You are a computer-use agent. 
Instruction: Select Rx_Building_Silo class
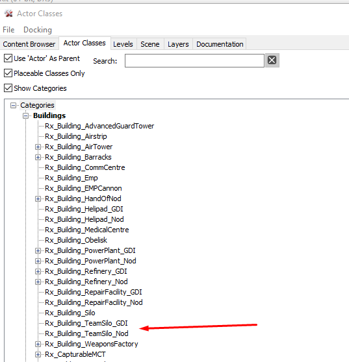tap(70, 313)
